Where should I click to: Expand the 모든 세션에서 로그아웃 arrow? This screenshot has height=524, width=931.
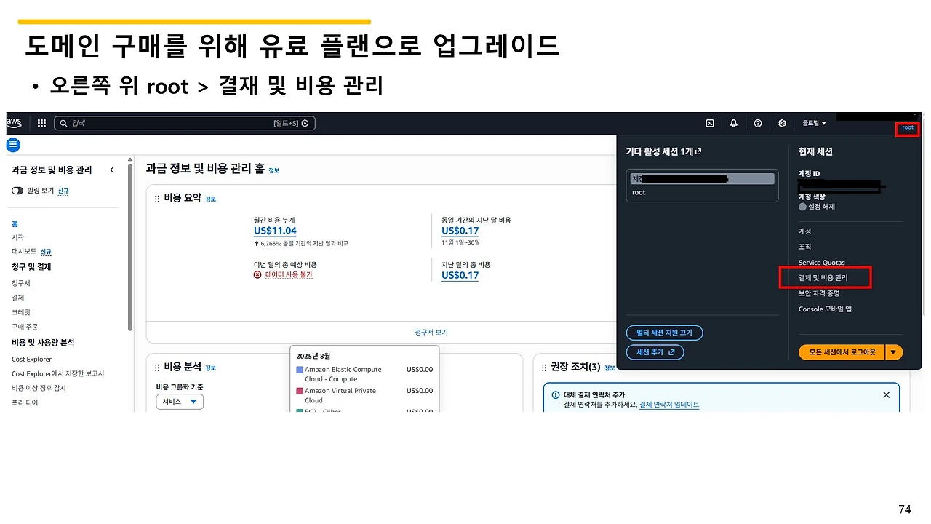893,352
